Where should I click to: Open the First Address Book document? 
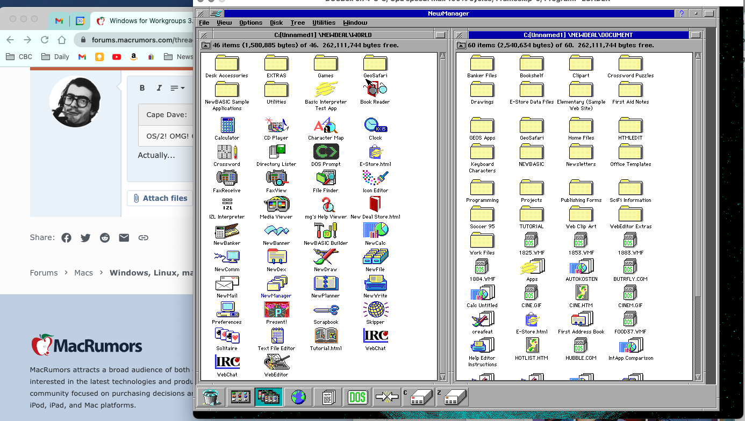coord(581,323)
